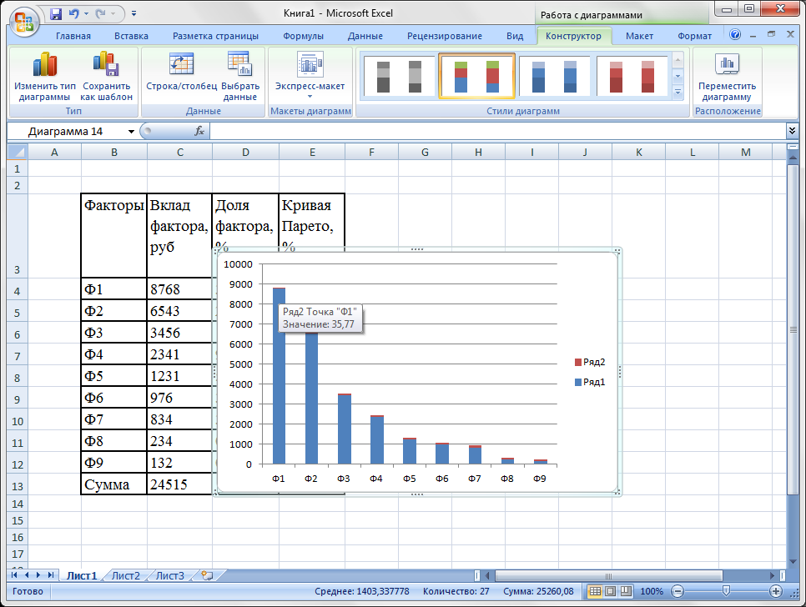The width and height of the screenshot is (806, 607).
Task: Click in the formula bar
Action: (497, 132)
